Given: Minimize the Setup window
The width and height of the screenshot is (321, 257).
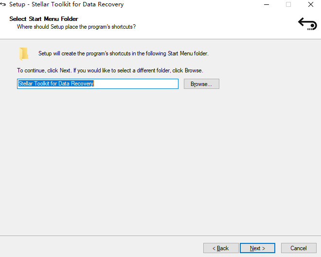Looking at the screenshot, I should (266, 4).
